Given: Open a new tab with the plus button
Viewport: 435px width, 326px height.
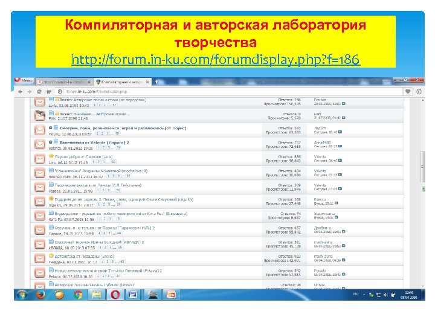Looking at the screenshot, I should pos(156,81).
